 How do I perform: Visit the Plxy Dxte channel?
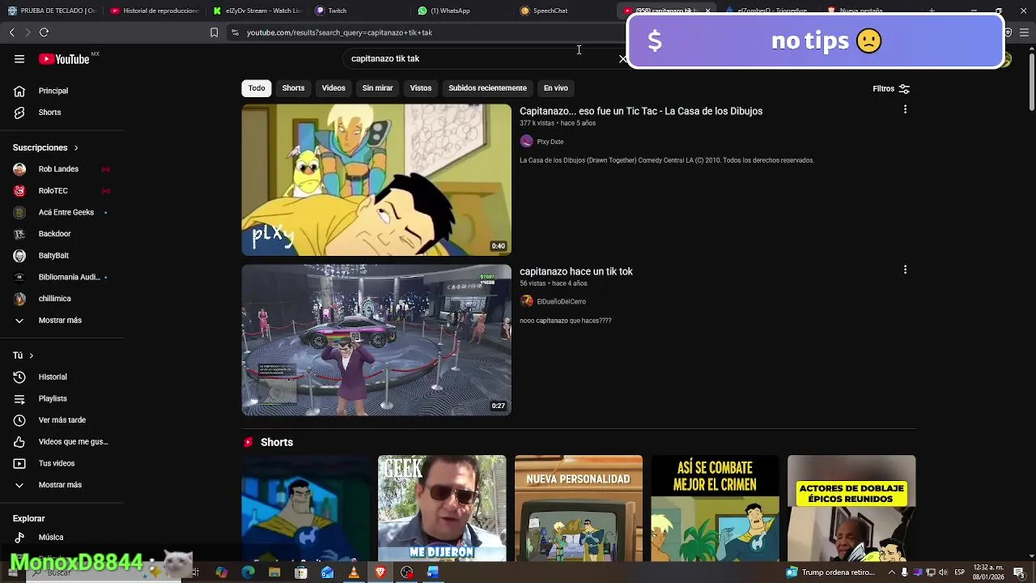[550, 142]
